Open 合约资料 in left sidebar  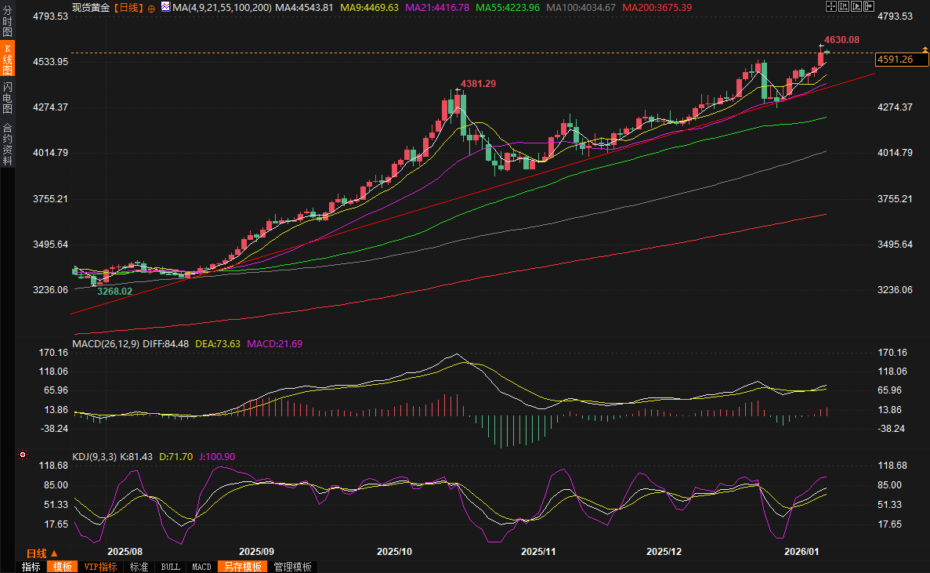point(7,143)
